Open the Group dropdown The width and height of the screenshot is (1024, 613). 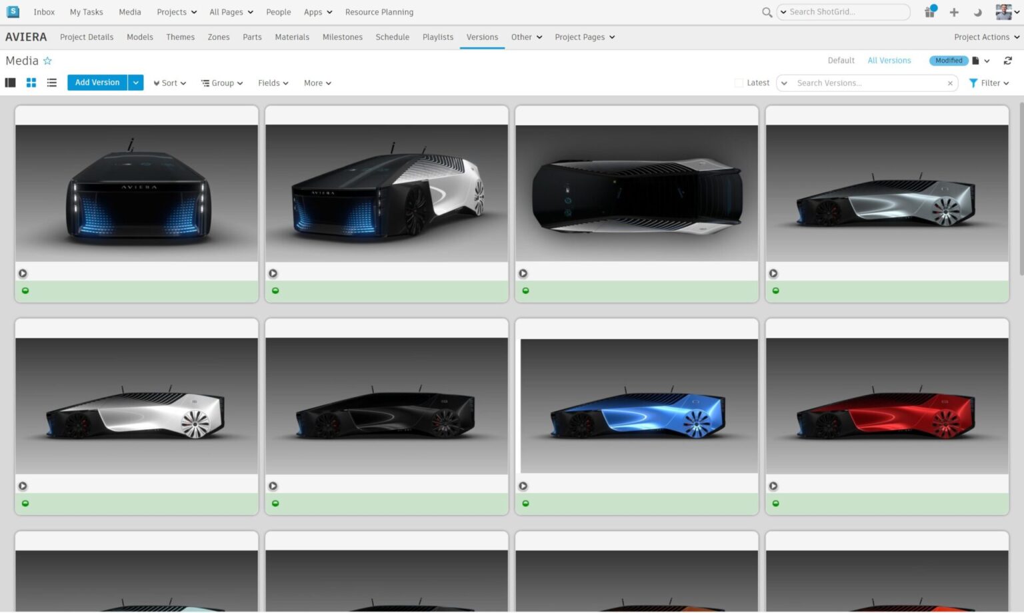(x=222, y=83)
